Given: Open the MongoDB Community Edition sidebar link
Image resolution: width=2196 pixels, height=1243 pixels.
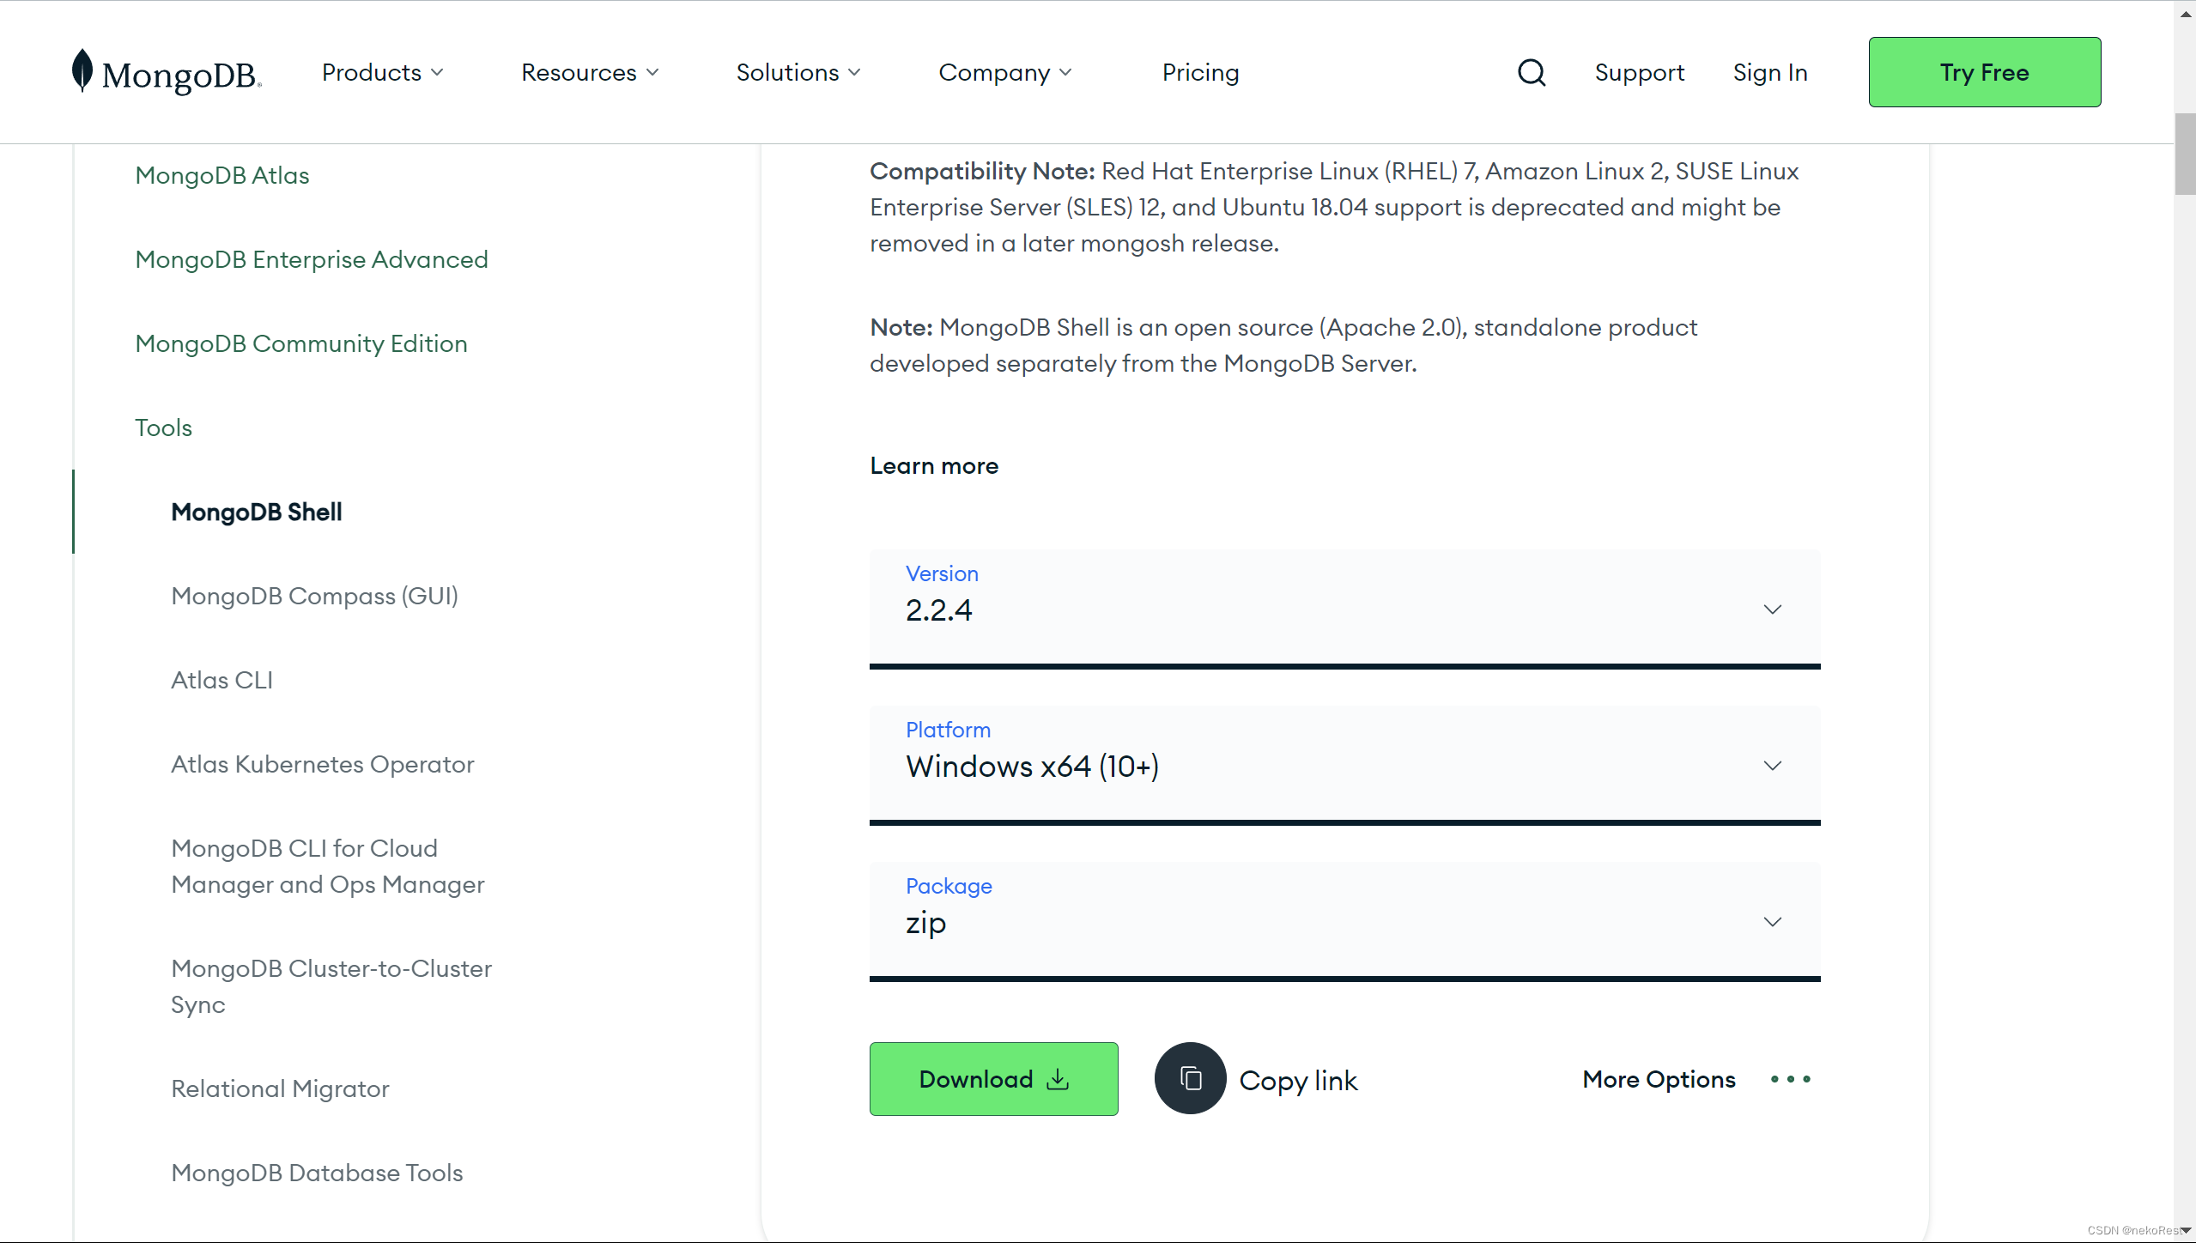Looking at the screenshot, I should 301,343.
